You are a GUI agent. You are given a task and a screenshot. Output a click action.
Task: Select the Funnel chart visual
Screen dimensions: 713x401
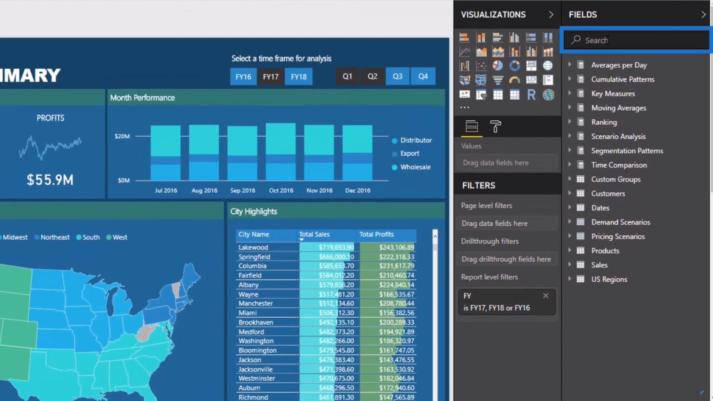coord(498,80)
